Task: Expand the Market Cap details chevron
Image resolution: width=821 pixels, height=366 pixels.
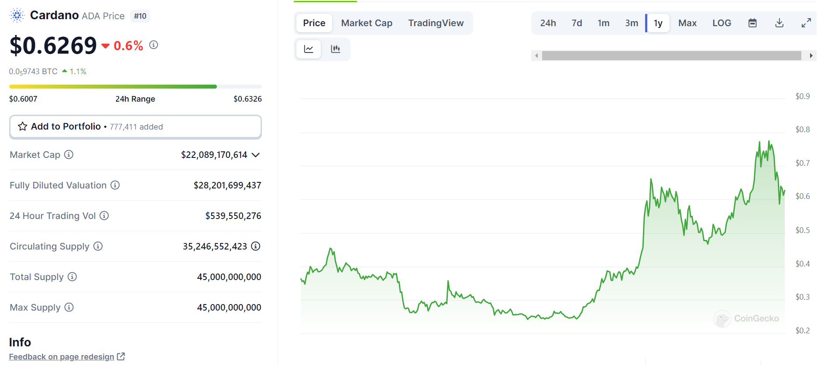Action: pyautogui.click(x=256, y=155)
